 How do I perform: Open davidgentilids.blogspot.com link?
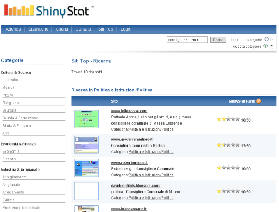coord(136,186)
